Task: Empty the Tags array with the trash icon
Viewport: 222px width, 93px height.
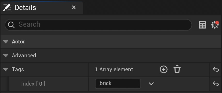Action: (x=177, y=69)
